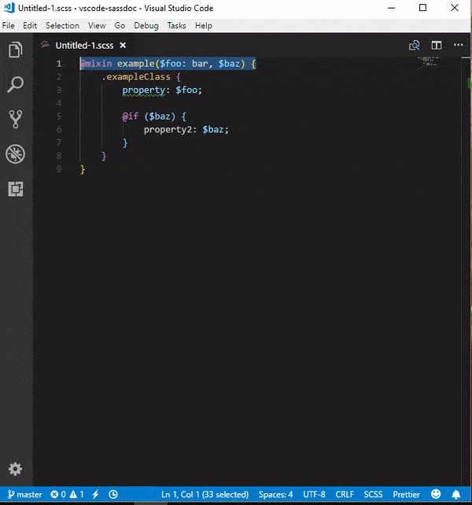Open the editor More Actions ellipsis
Image resolution: width=472 pixels, height=505 pixels.
(x=458, y=45)
